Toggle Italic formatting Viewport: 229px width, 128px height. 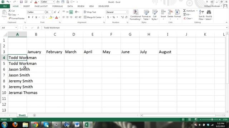[33, 17]
